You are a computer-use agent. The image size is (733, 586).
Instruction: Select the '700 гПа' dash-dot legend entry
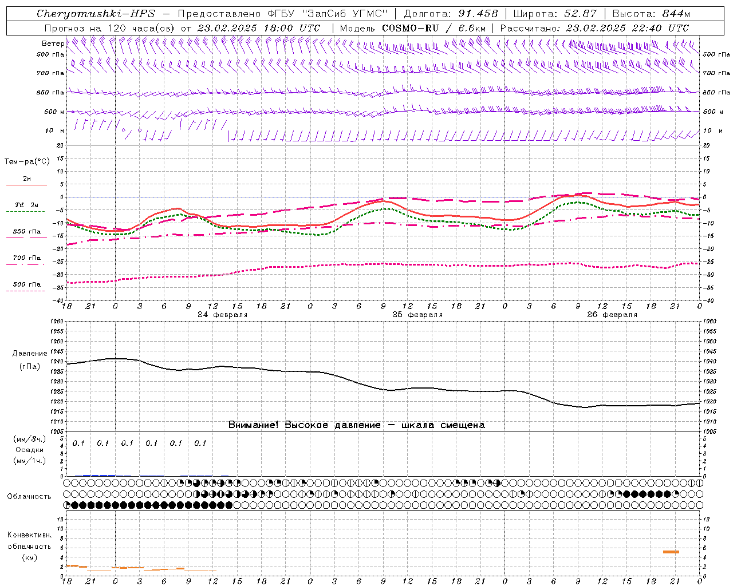pos(27,258)
